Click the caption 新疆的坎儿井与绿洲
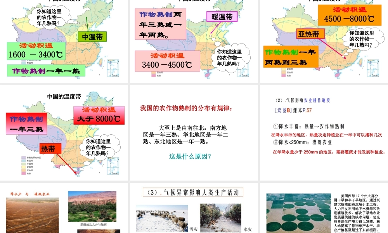 click(x=94, y=224)
